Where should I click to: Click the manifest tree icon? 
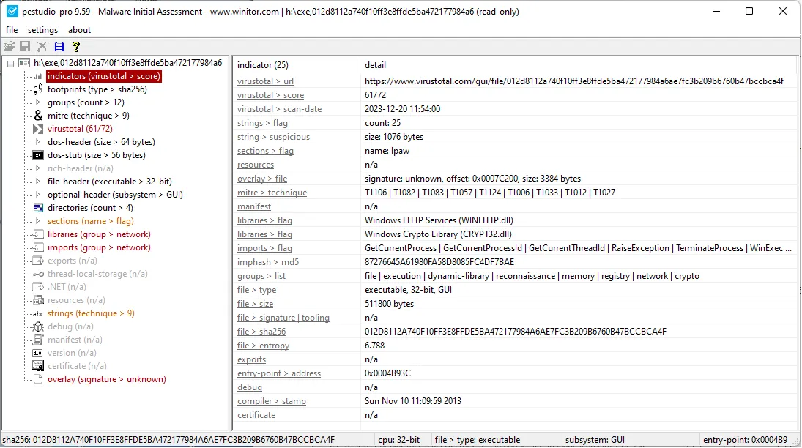click(x=38, y=340)
